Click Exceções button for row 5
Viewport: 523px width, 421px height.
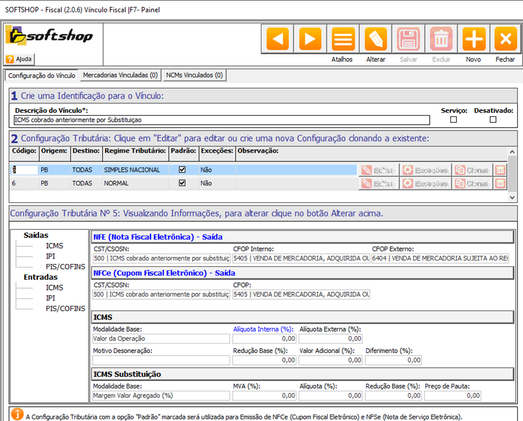click(426, 170)
